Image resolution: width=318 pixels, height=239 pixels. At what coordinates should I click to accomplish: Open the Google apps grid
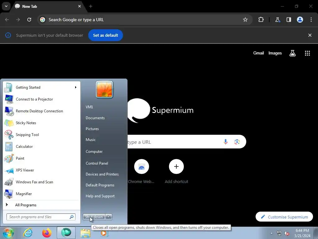click(307, 53)
